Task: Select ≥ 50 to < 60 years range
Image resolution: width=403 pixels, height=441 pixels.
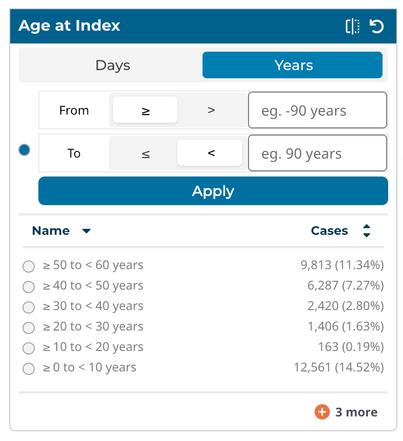Action: [29, 267]
